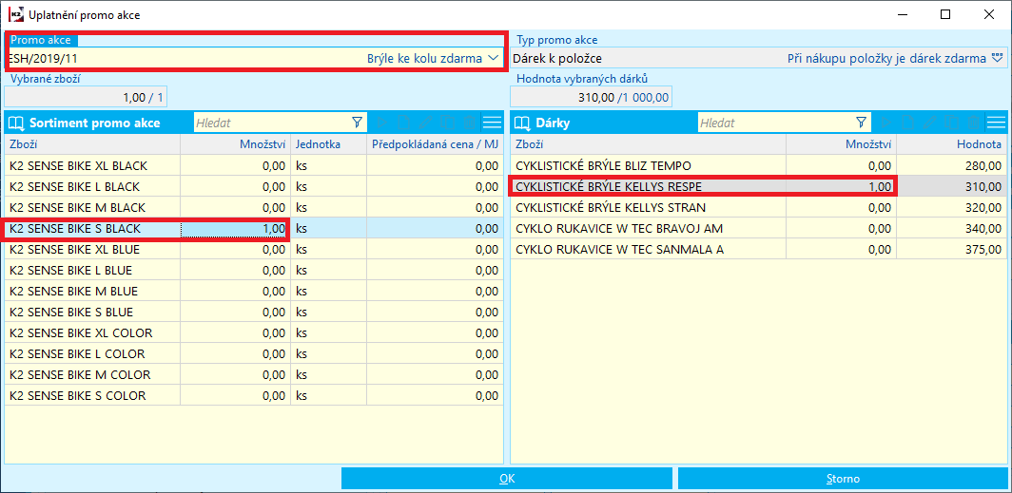The image size is (1012, 493).
Task: Select row K2 SENSE BIKE S BLUE
Action: 254,312
